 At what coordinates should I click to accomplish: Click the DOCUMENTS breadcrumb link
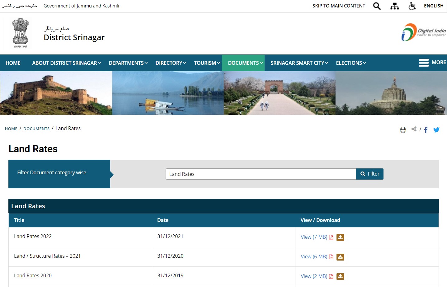coord(36,129)
